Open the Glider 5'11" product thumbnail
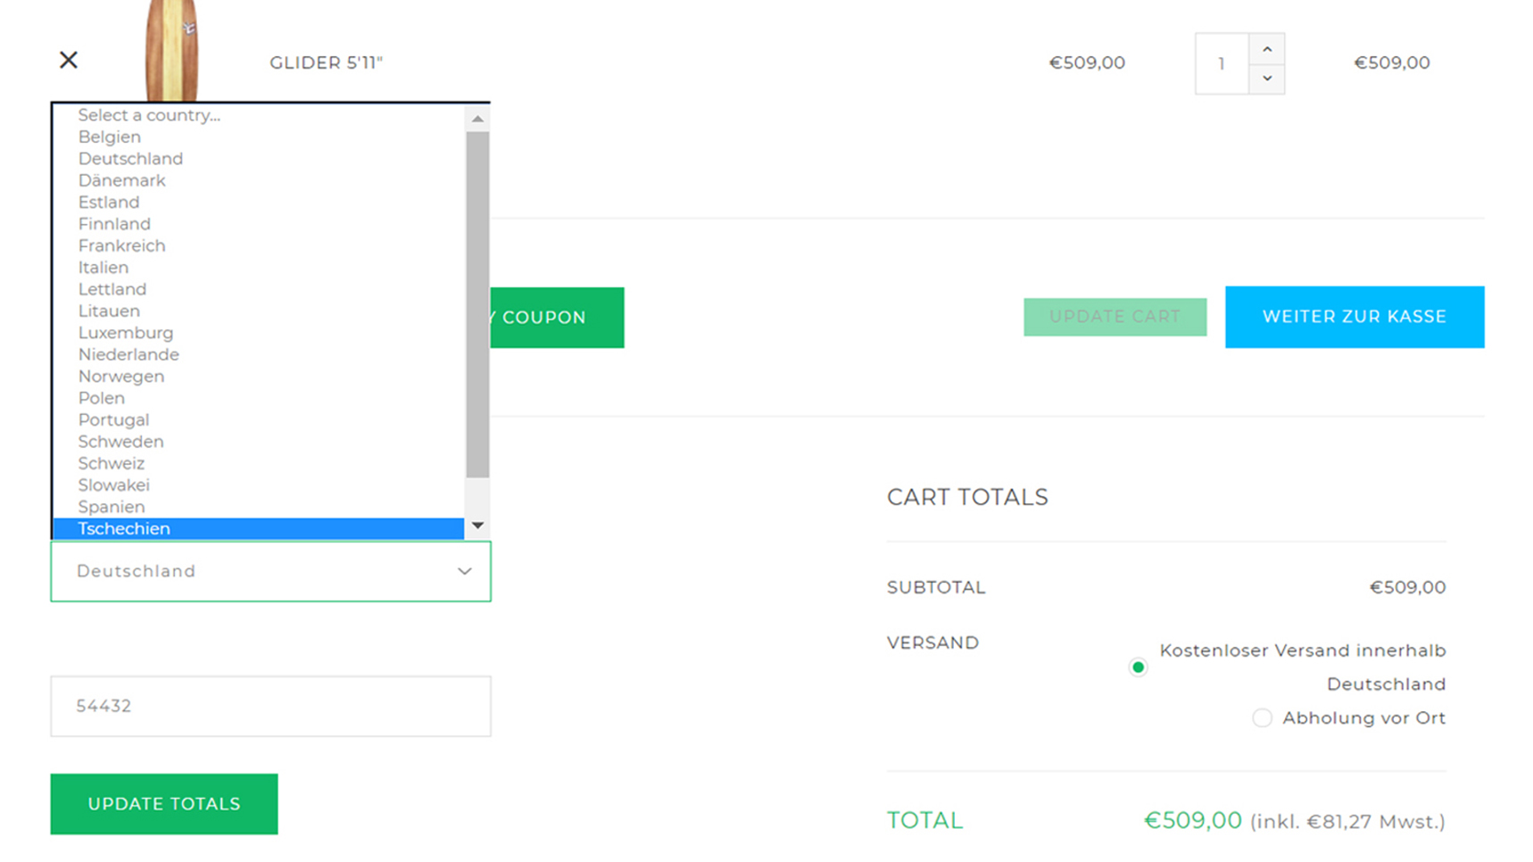The width and height of the screenshot is (1533, 862). coord(171,50)
